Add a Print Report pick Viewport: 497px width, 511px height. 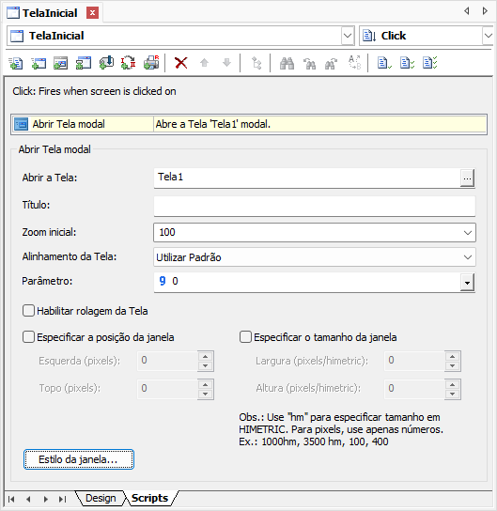151,63
